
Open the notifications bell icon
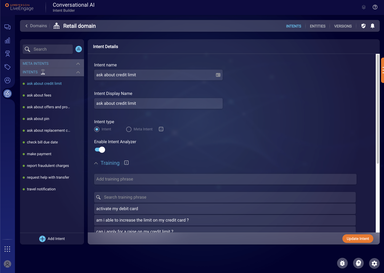point(373,26)
